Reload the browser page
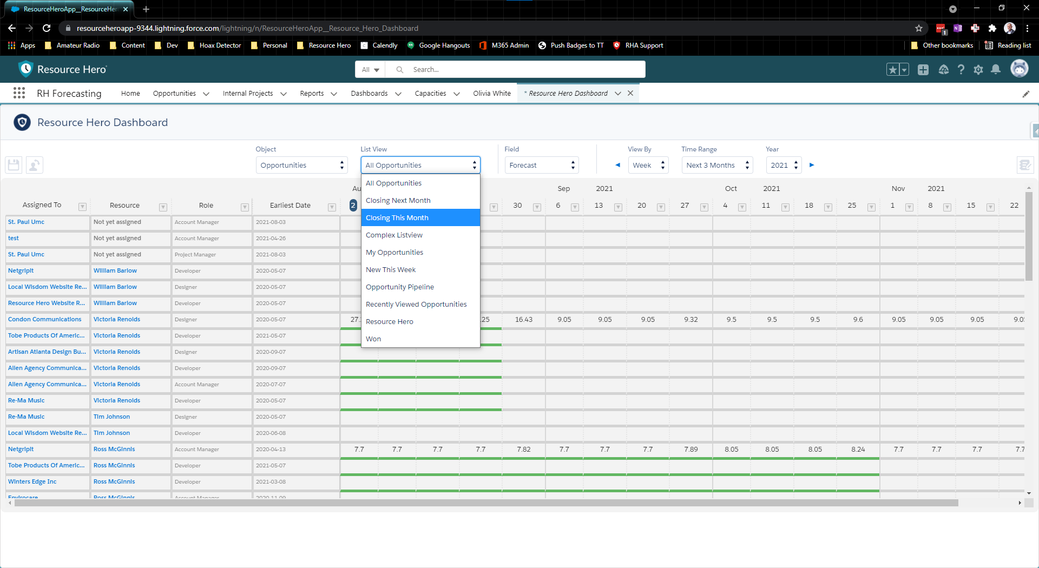This screenshot has height=568, width=1039. click(x=47, y=28)
